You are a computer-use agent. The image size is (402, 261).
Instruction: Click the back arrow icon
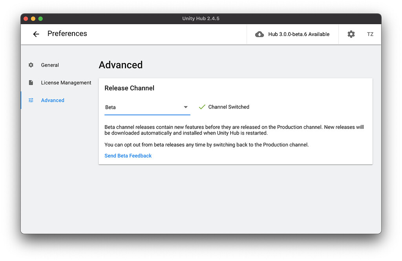coord(36,34)
